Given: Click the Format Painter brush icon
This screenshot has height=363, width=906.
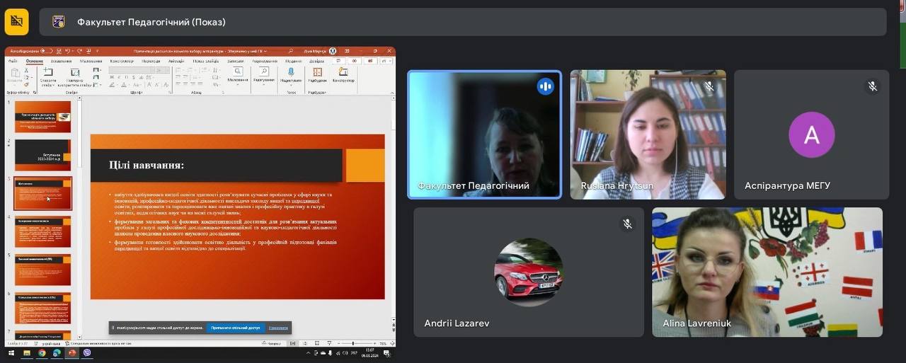Looking at the screenshot, I should click(x=27, y=85).
